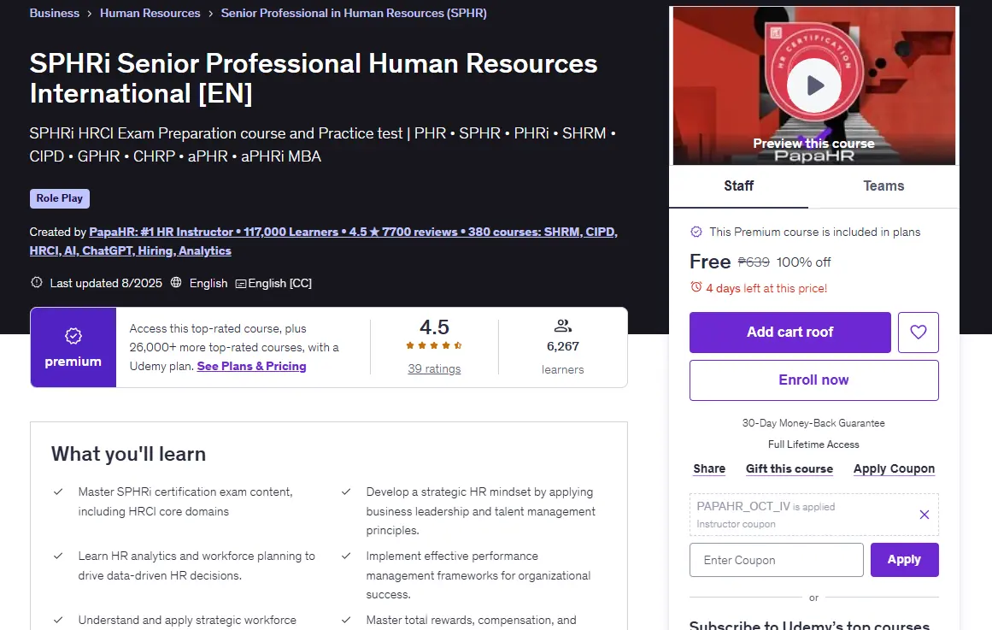Apply the entered coupon code
This screenshot has height=630, width=992.
tap(904, 560)
